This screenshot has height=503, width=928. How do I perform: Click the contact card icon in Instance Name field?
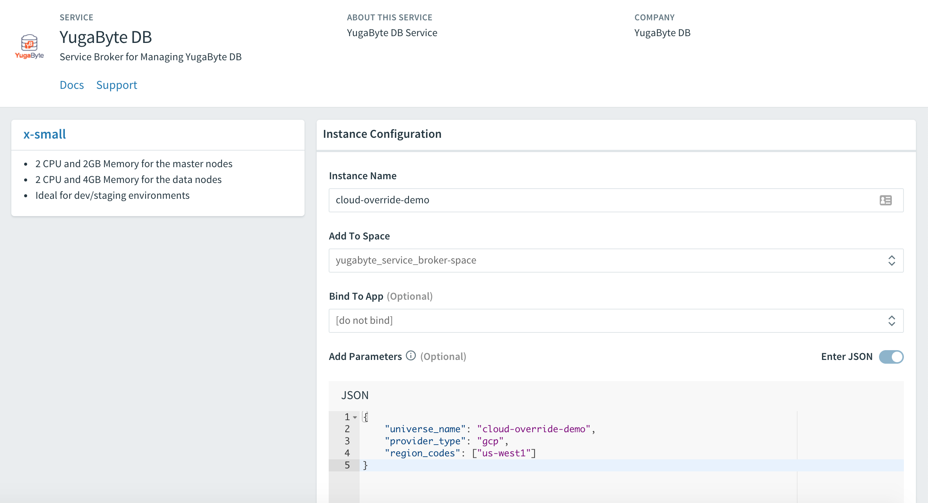pyautogui.click(x=886, y=200)
